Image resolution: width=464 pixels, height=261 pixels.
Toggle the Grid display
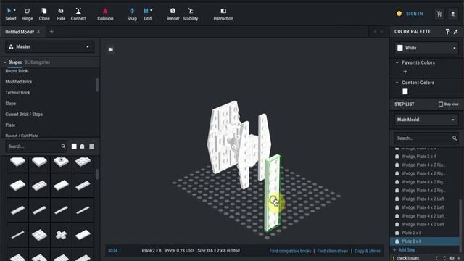tap(147, 14)
